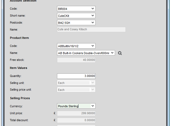Click the Selling unit Each dropdown
Screen dimensions: 171x126
pyautogui.click(x=76, y=83)
